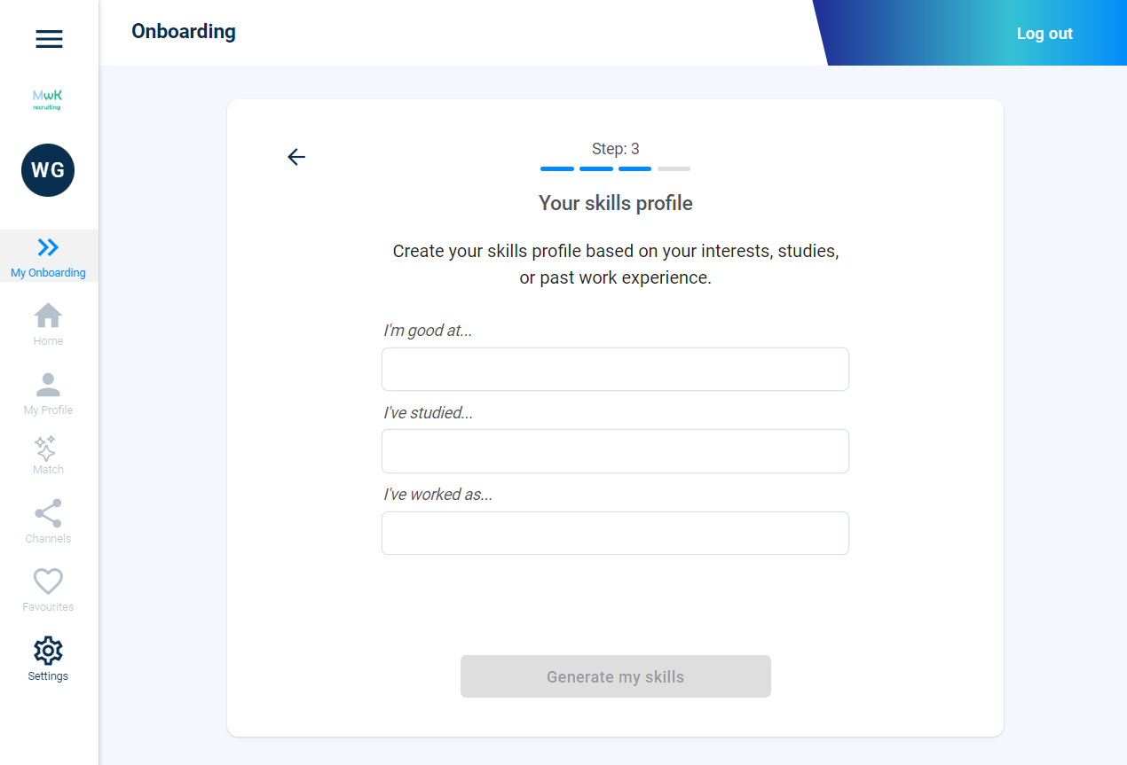Open the WG user avatar

click(x=48, y=170)
